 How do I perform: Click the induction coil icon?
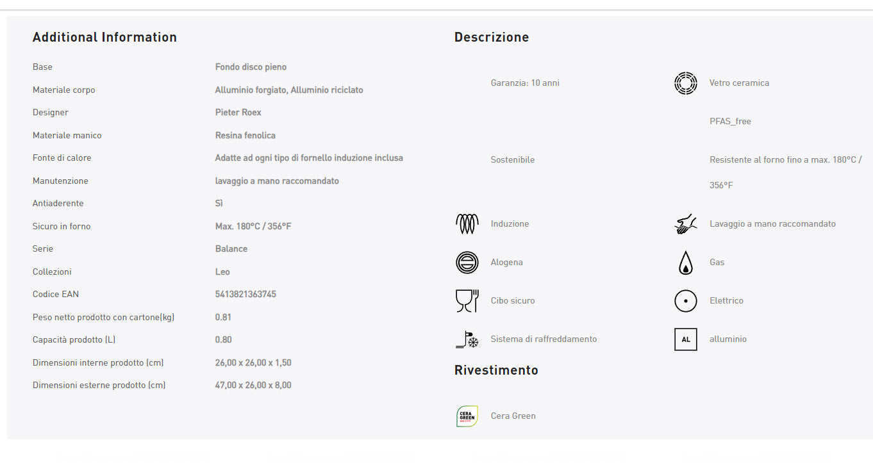click(x=467, y=223)
